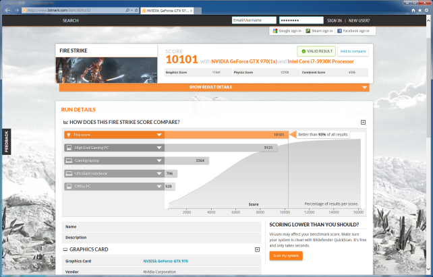Open the browser tools gear icon
This screenshot has width=433, height=277.
(x=426, y=11)
